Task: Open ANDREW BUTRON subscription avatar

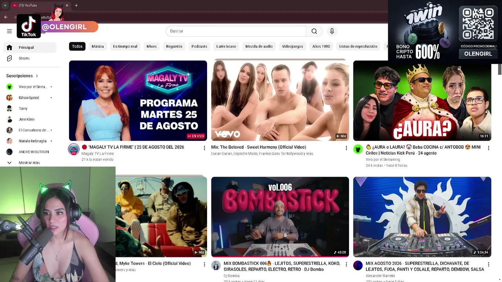Action: pos(9,152)
